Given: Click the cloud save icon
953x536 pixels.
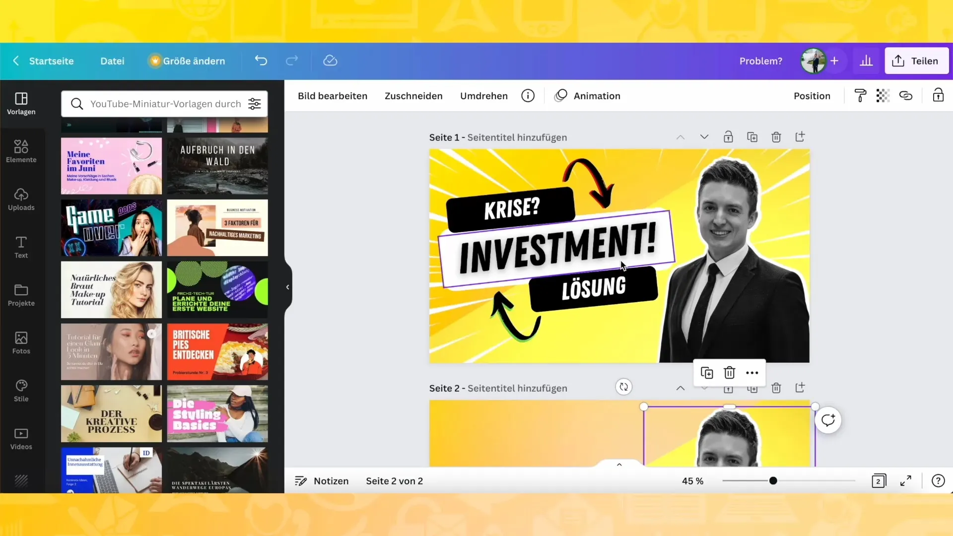Looking at the screenshot, I should [331, 60].
